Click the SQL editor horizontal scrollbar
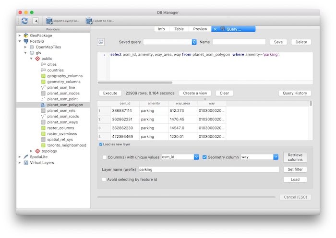Screen dimensions: 336x238 [x=135, y=83]
